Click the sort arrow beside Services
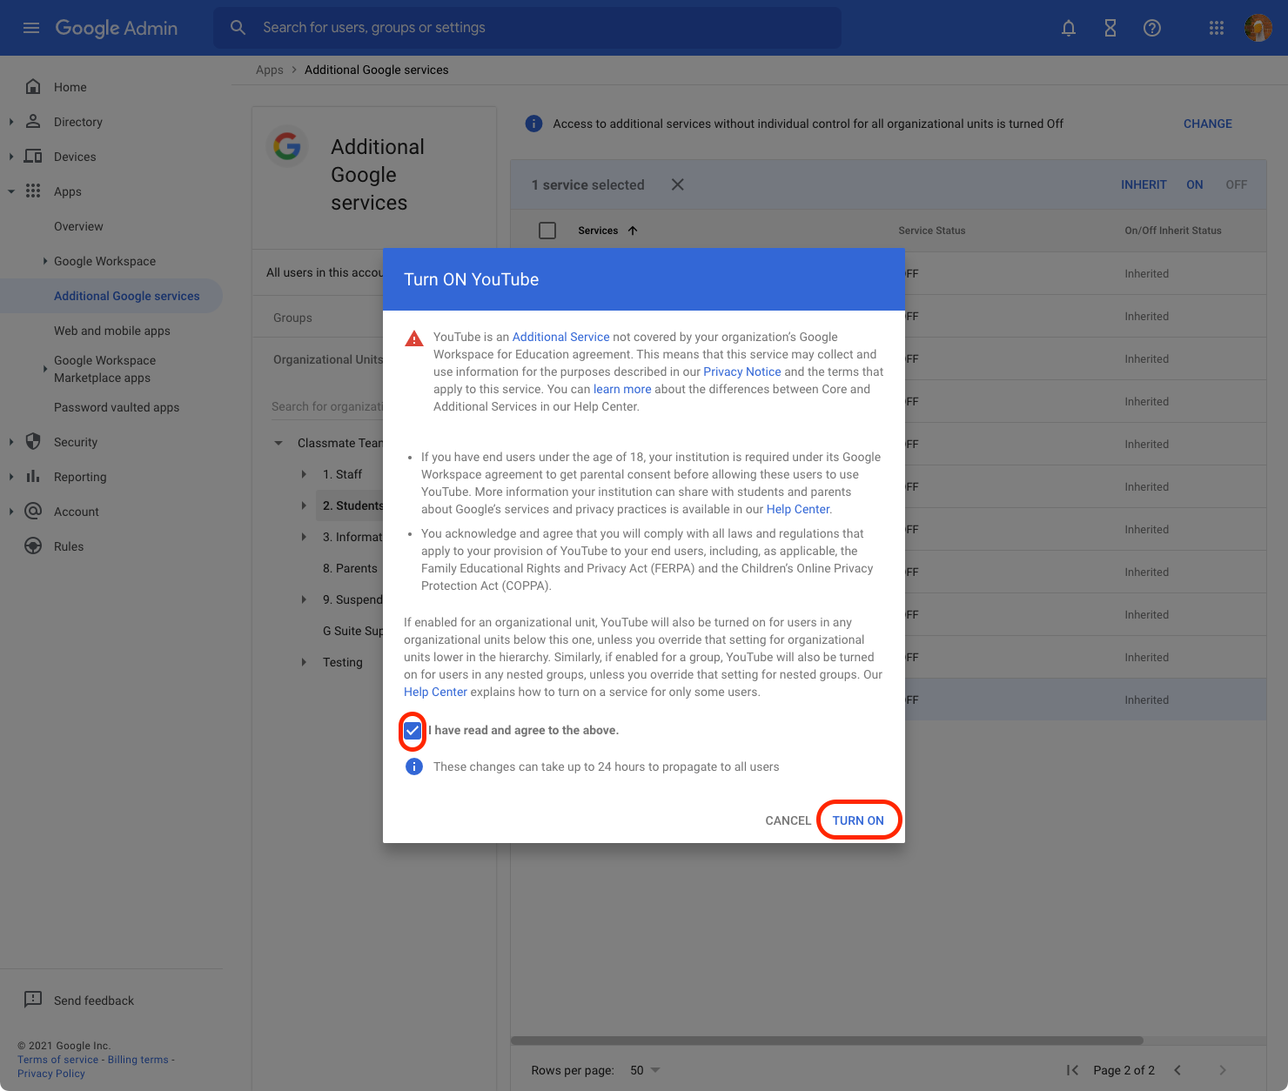This screenshot has height=1091, width=1288. pyautogui.click(x=633, y=231)
